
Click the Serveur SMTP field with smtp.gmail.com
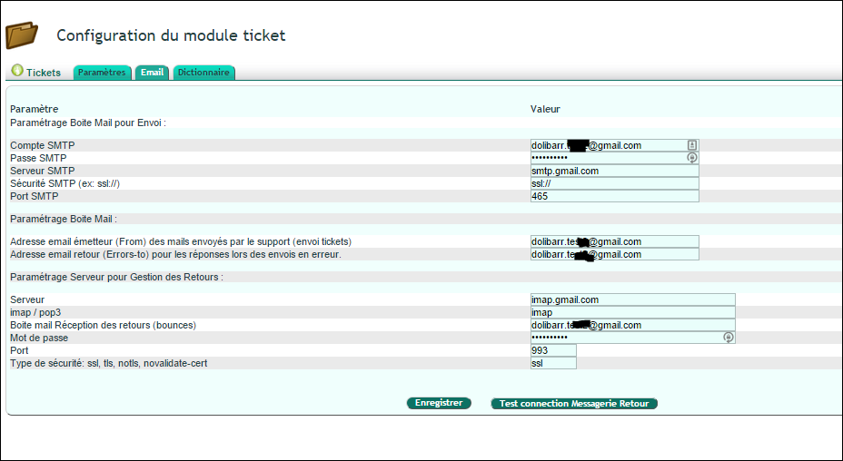[x=614, y=171]
